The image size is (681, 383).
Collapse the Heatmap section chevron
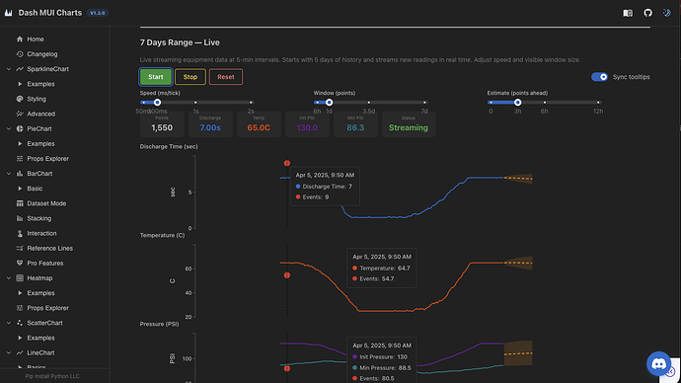[9, 278]
